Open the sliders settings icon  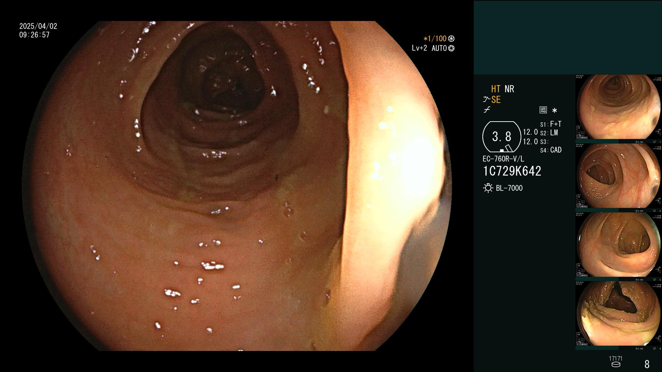click(x=543, y=110)
